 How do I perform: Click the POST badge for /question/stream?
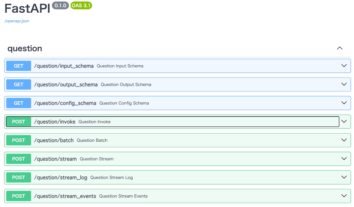click(19, 159)
